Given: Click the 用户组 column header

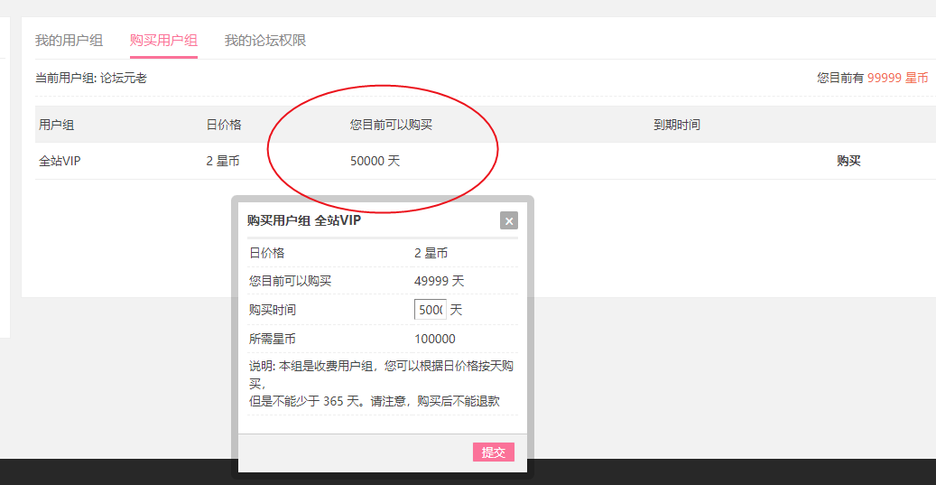Looking at the screenshot, I should click(x=56, y=125).
